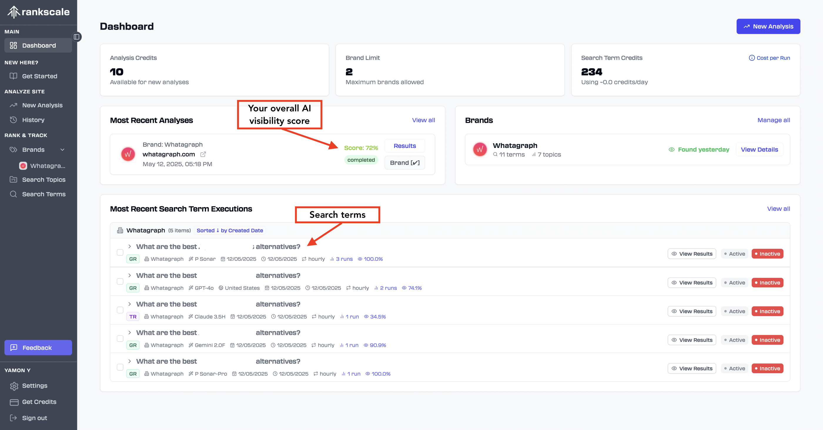The height and width of the screenshot is (430, 823).
Task: Open Settings via the gear icon
Action: (14, 386)
